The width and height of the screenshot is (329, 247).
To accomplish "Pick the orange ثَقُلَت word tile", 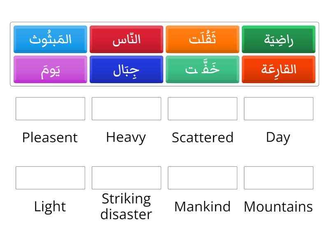I will click(x=202, y=39).
